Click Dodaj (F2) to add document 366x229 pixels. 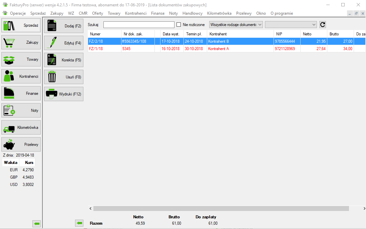point(64,26)
